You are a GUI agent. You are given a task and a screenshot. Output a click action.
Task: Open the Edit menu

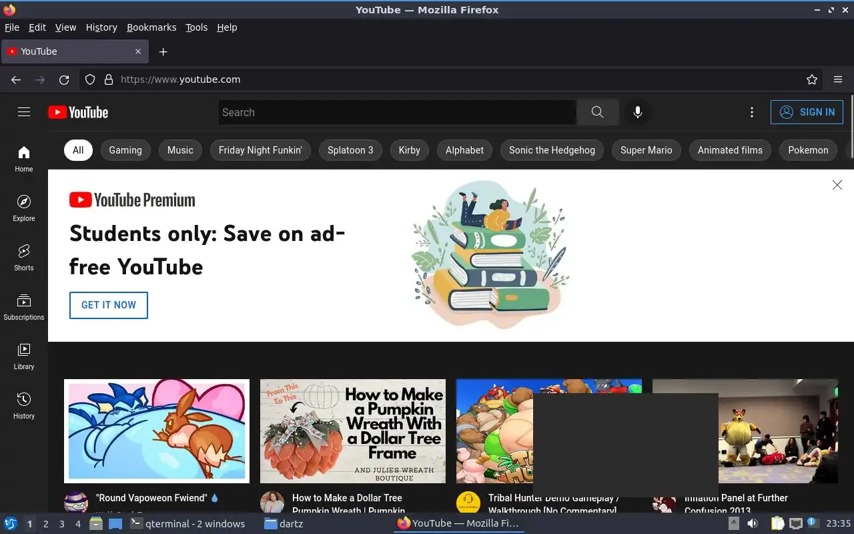(x=37, y=27)
